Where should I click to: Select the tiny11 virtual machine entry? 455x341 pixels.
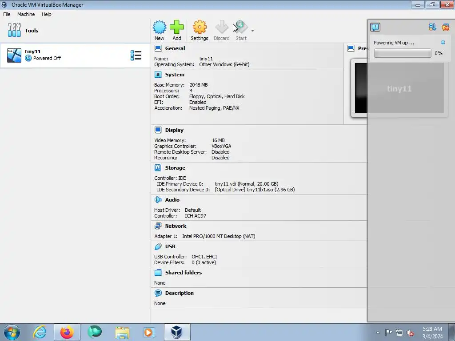coord(76,55)
